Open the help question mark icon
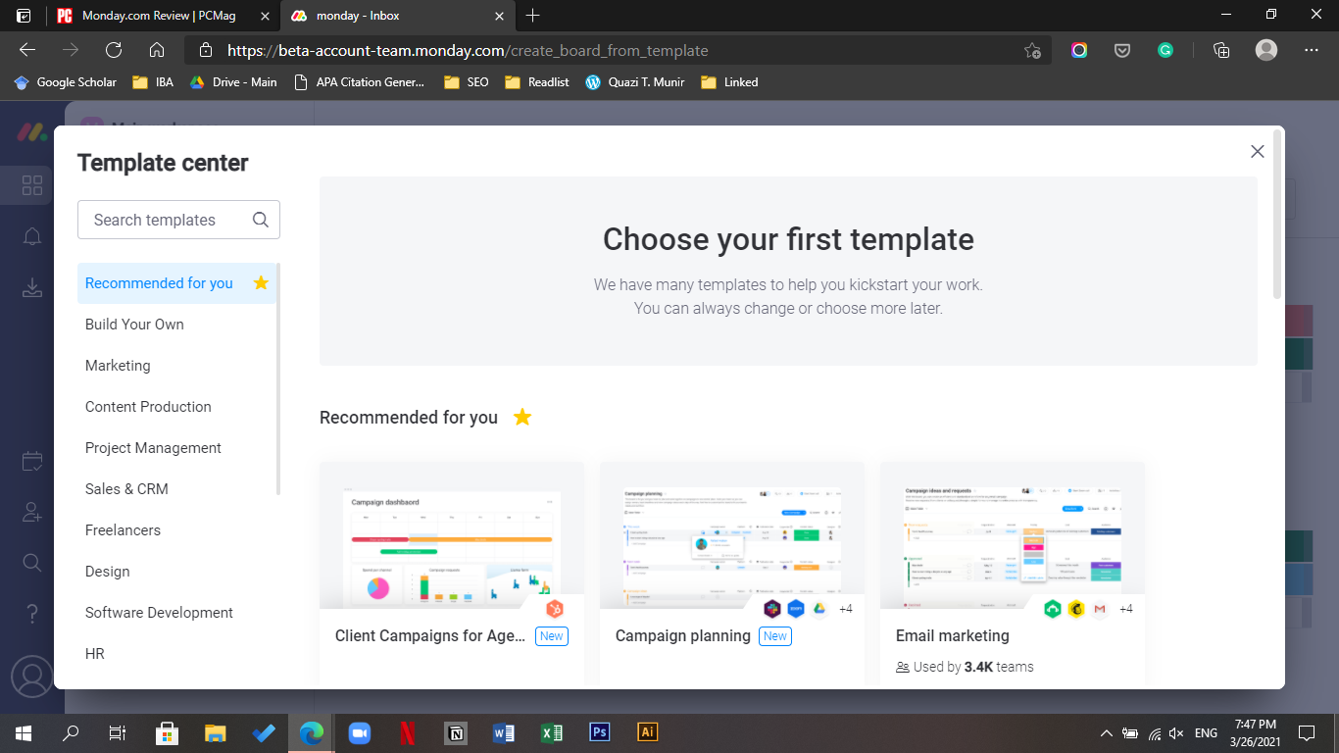1339x753 pixels. click(31, 614)
